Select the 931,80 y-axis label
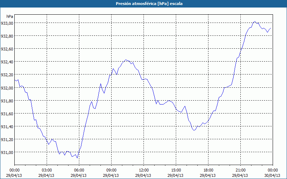 7,101
